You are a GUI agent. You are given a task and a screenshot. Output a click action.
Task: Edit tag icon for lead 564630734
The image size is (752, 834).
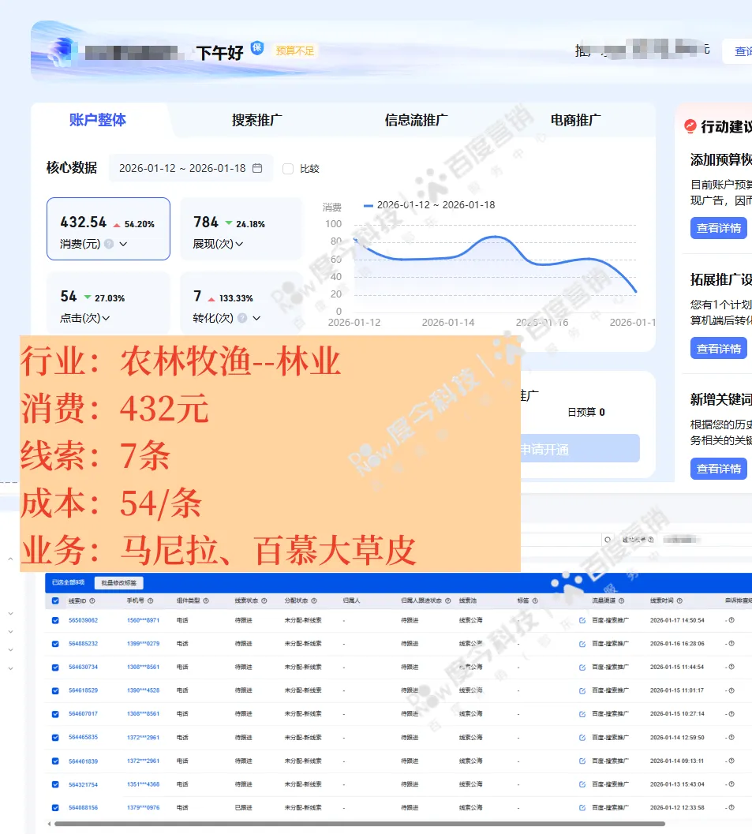pos(582,667)
